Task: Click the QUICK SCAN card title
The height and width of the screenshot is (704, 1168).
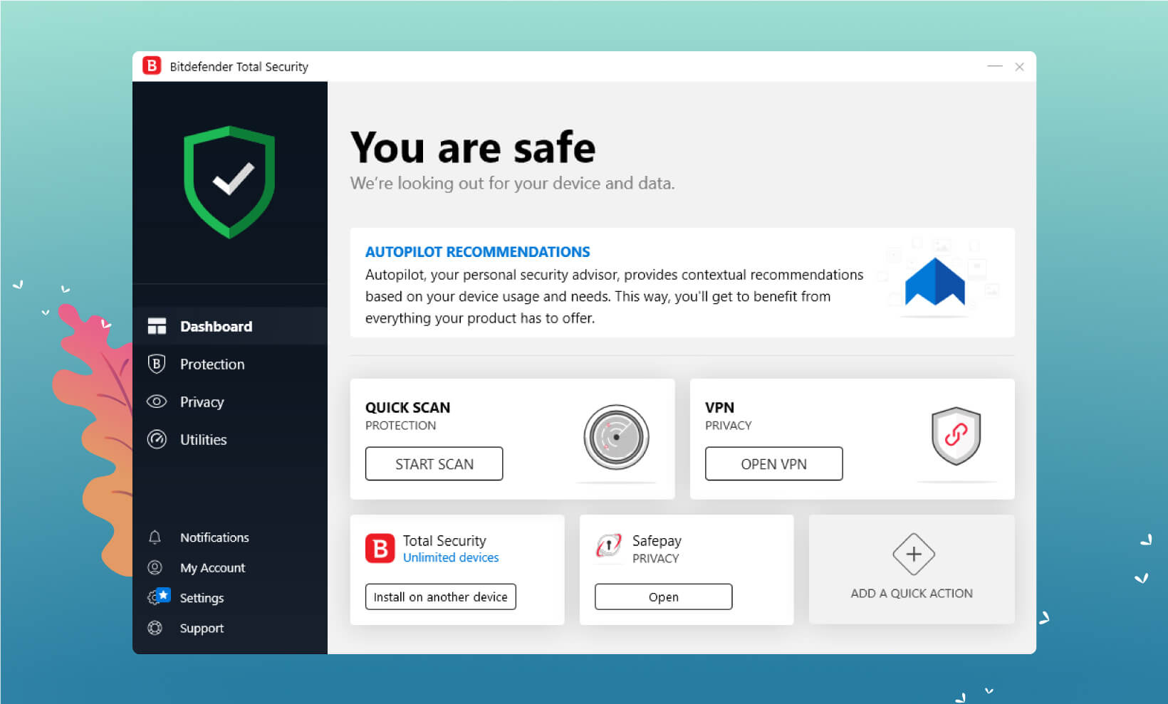Action: tap(407, 407)
